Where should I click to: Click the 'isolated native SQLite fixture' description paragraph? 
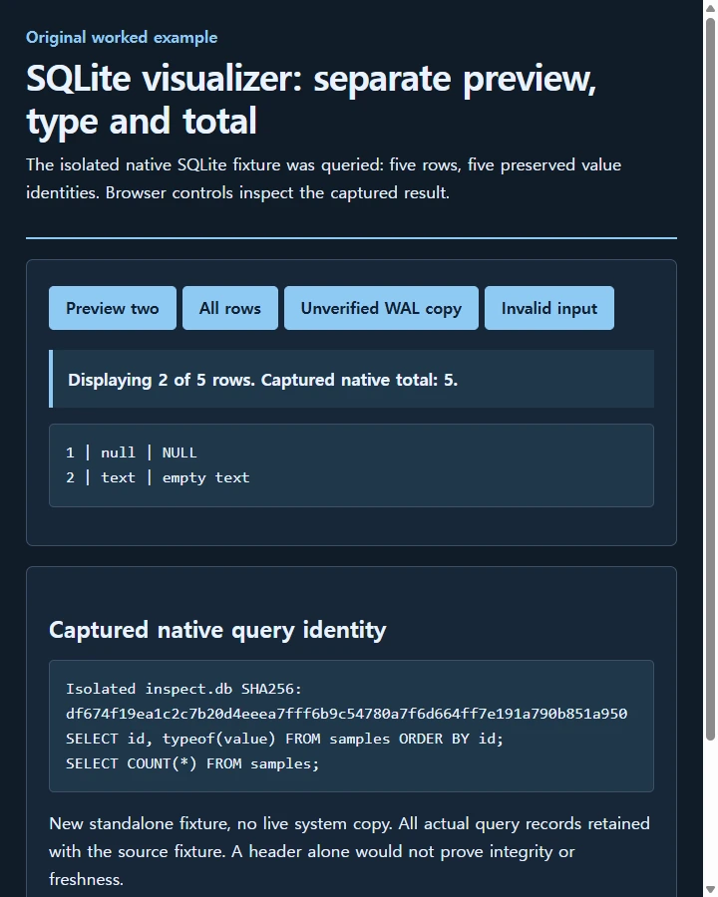(x=323, y=178)
